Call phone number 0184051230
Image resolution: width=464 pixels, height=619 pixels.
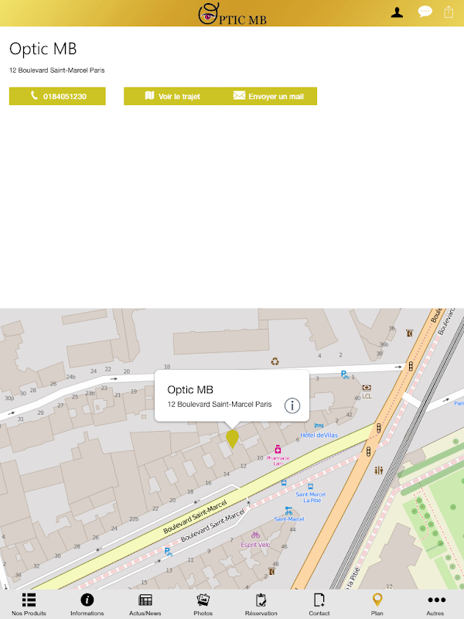(x=57, y=96)
